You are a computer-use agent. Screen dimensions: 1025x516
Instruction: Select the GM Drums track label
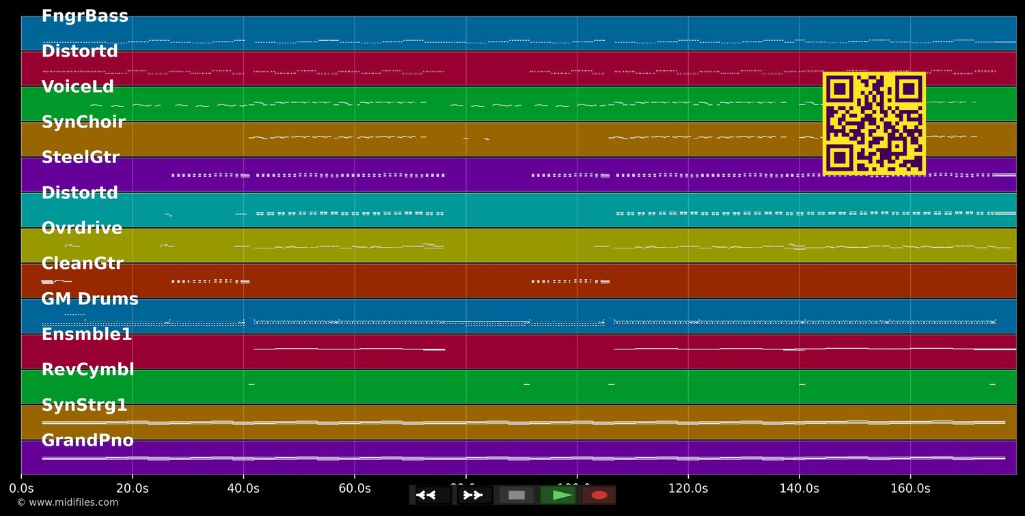[90, 300]
